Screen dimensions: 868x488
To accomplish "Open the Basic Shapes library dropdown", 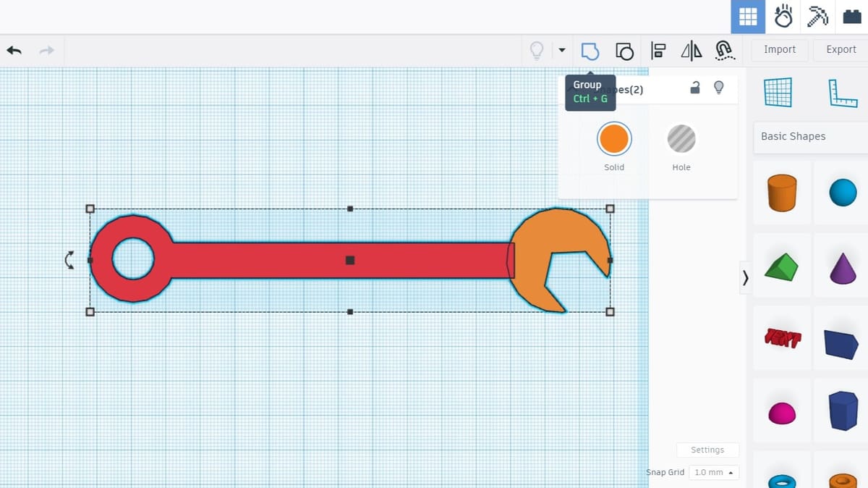I will pos(811,136).
